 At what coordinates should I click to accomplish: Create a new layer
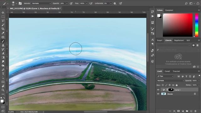coord(191,111)
